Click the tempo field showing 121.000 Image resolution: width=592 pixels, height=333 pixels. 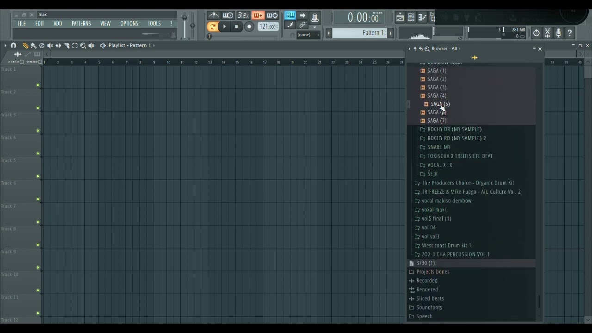pos(268,27)
